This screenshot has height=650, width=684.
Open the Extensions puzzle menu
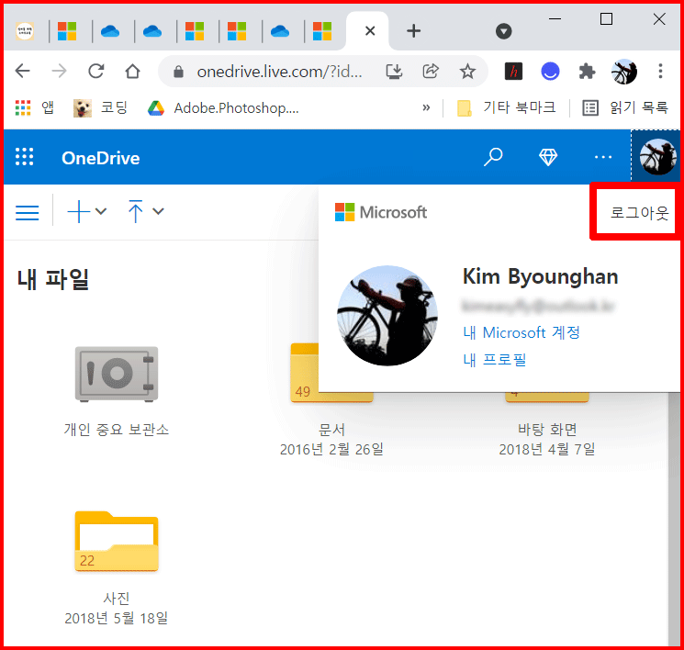[x=588, y=71]
